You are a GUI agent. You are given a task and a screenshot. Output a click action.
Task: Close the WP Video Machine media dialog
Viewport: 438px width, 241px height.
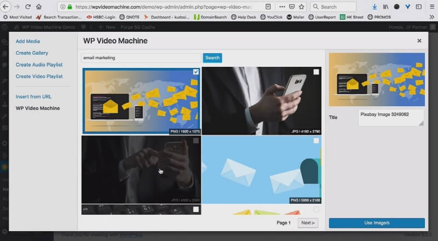pos(419,41)
